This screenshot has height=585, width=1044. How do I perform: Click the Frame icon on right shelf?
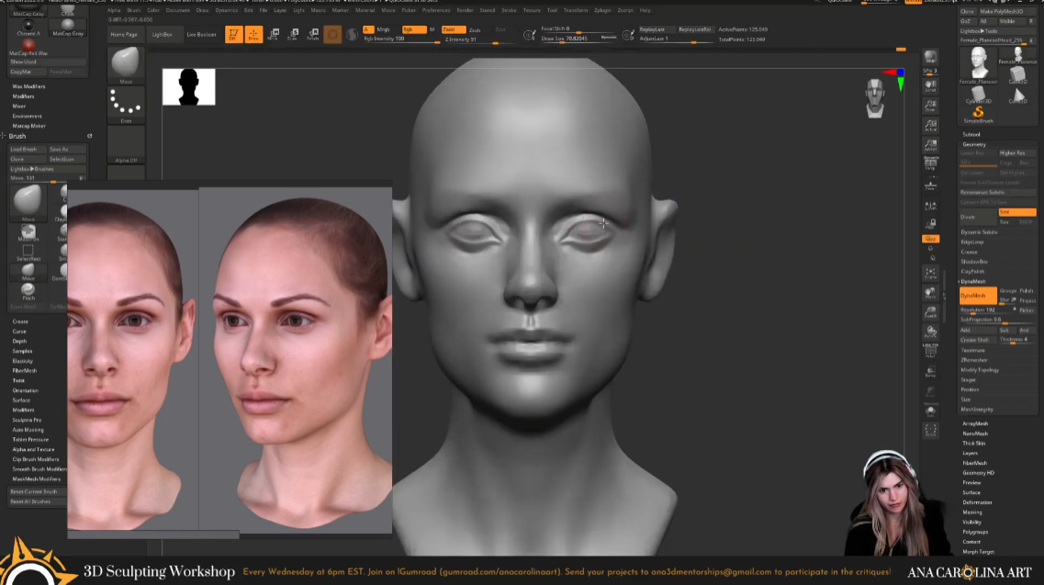click(930, 273)
